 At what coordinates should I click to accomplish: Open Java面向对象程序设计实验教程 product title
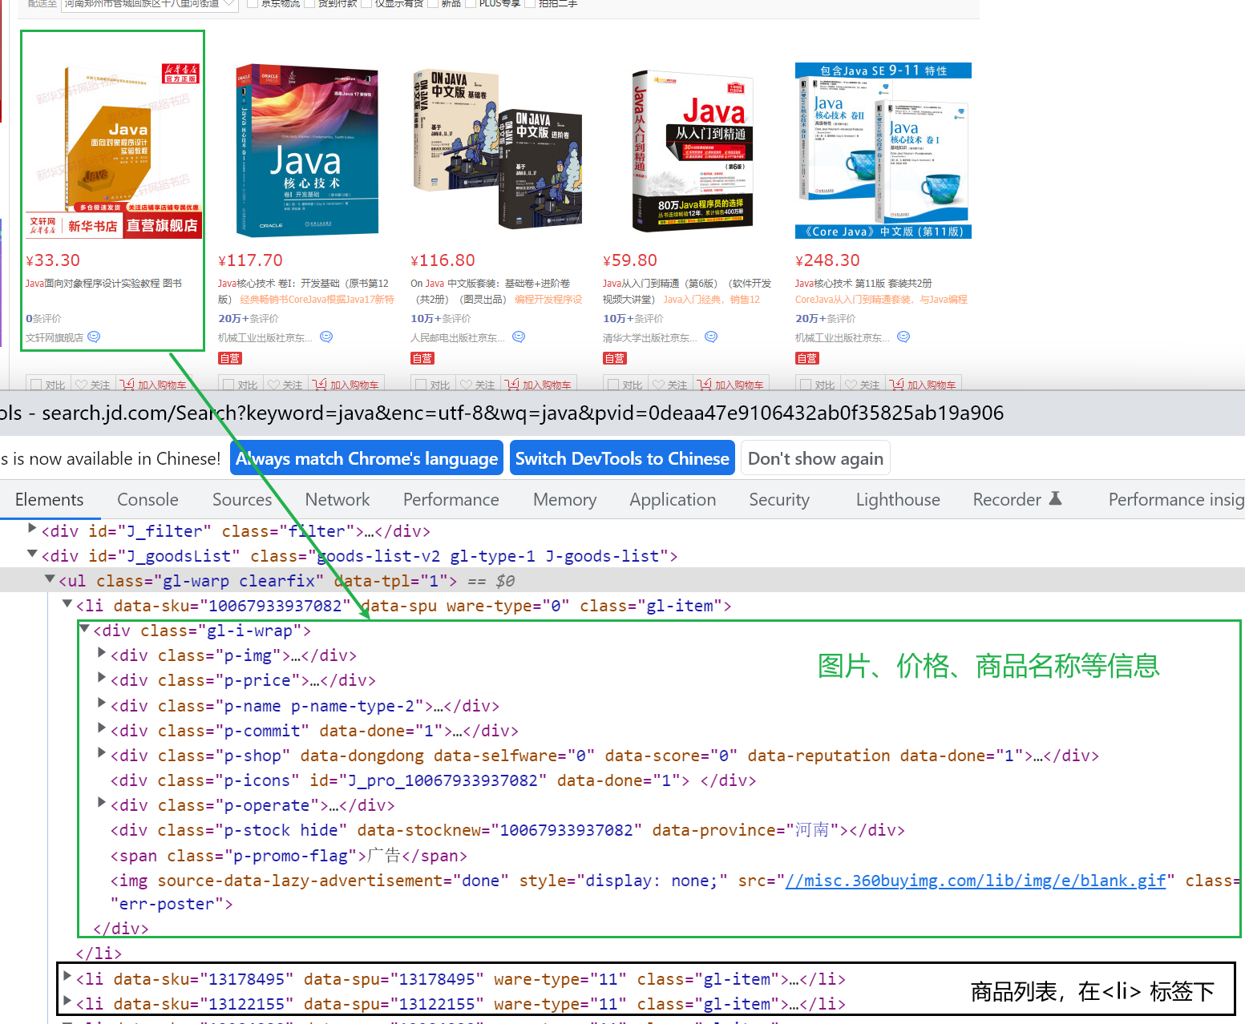pyautogui.click(x=103, y=284)
